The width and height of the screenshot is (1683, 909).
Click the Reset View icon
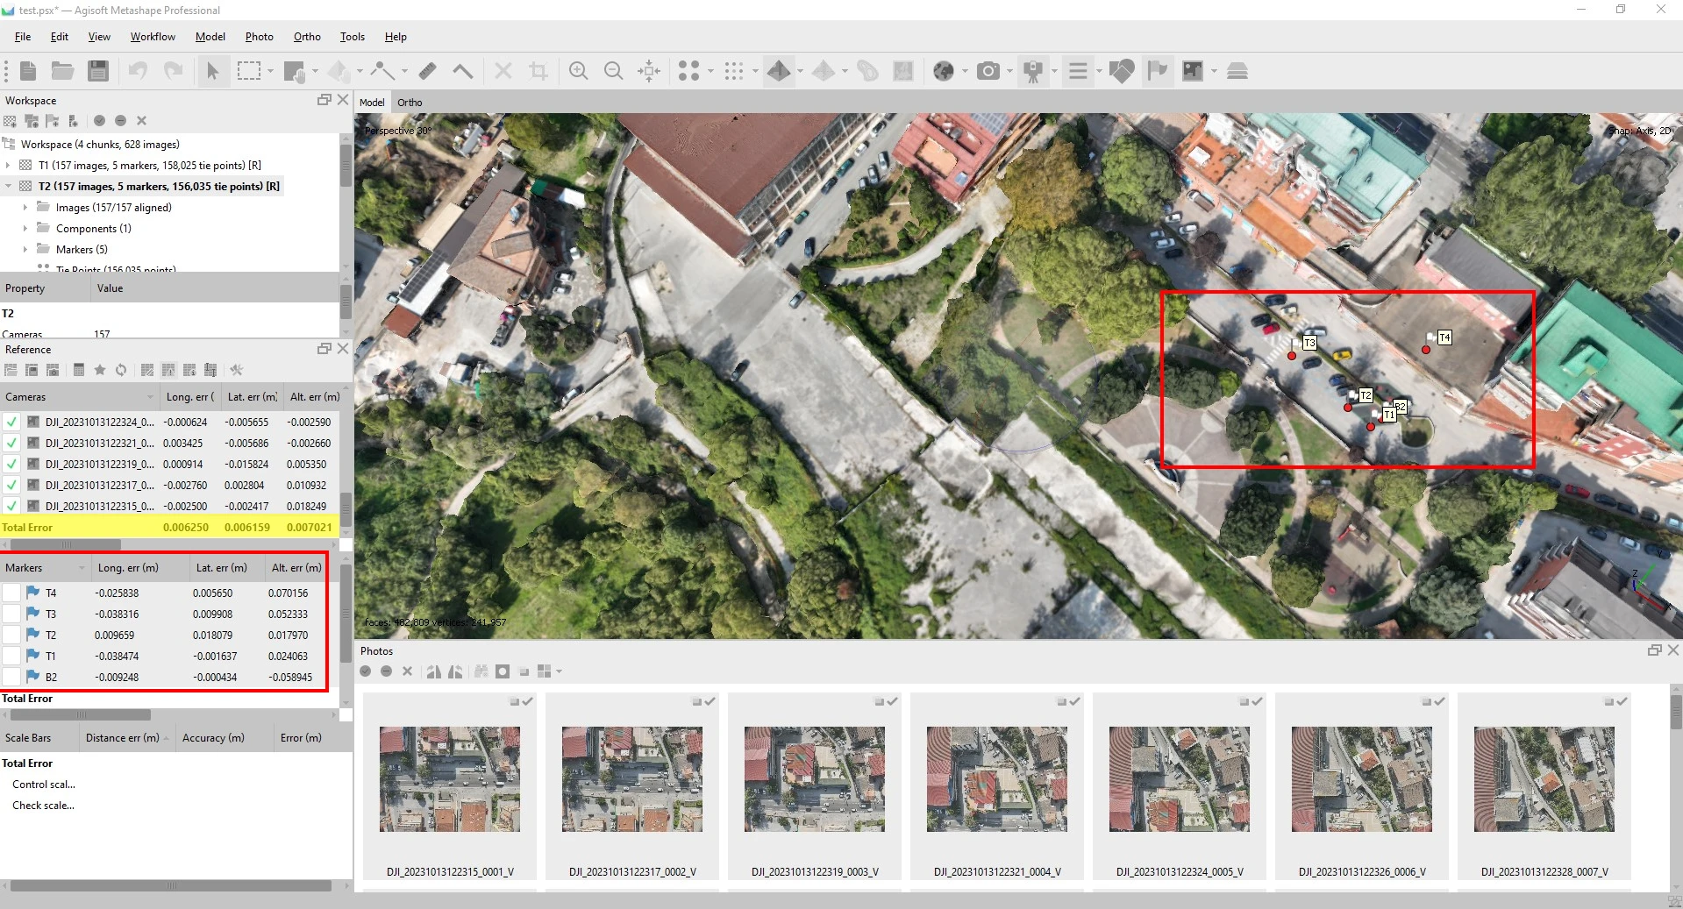coord(649,71)
